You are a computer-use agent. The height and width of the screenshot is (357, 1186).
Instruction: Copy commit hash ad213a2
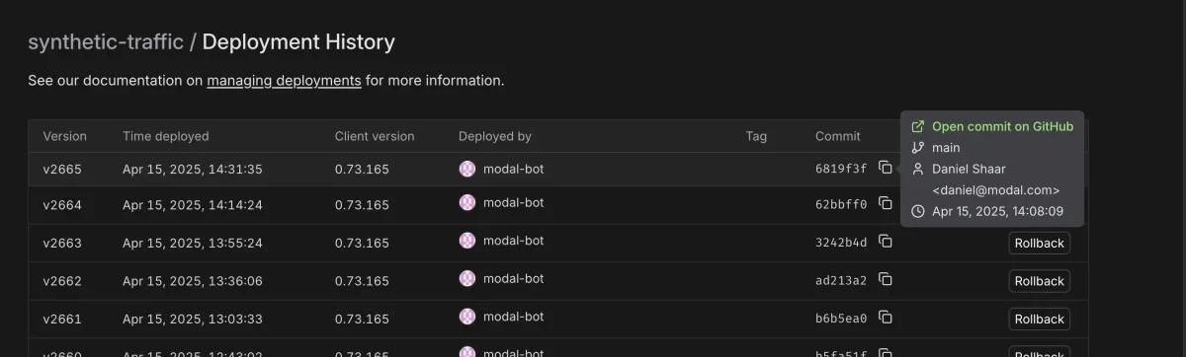886,279
